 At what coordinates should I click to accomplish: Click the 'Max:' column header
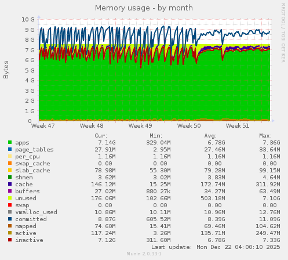tap(265, 136)
